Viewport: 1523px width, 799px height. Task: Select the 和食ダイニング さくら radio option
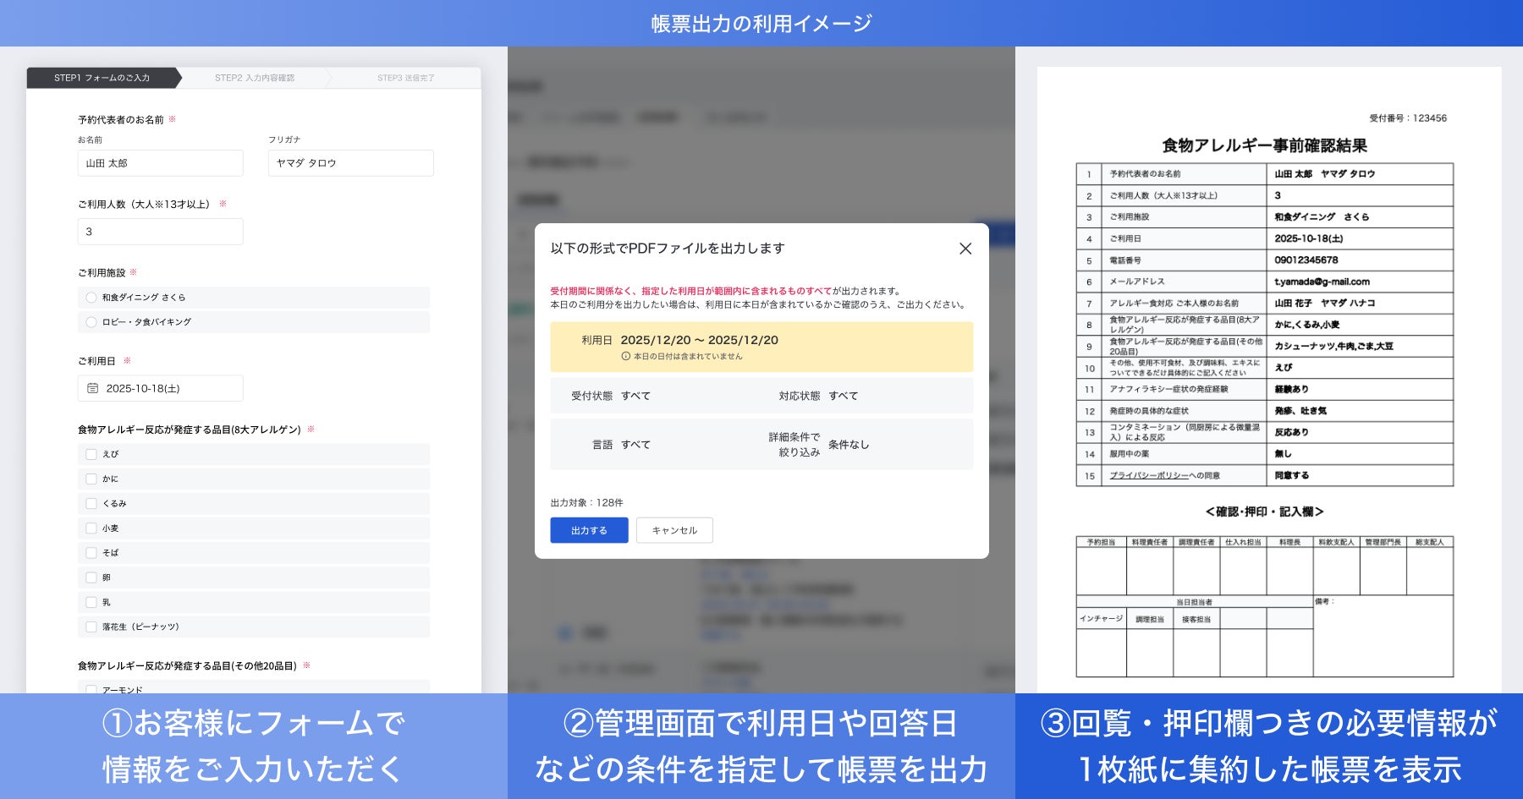[91, 298]
